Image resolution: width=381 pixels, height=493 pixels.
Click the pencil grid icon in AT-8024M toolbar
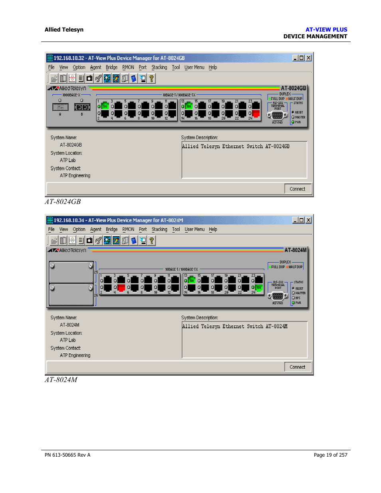pyautogui.click(x=116, y=240)
